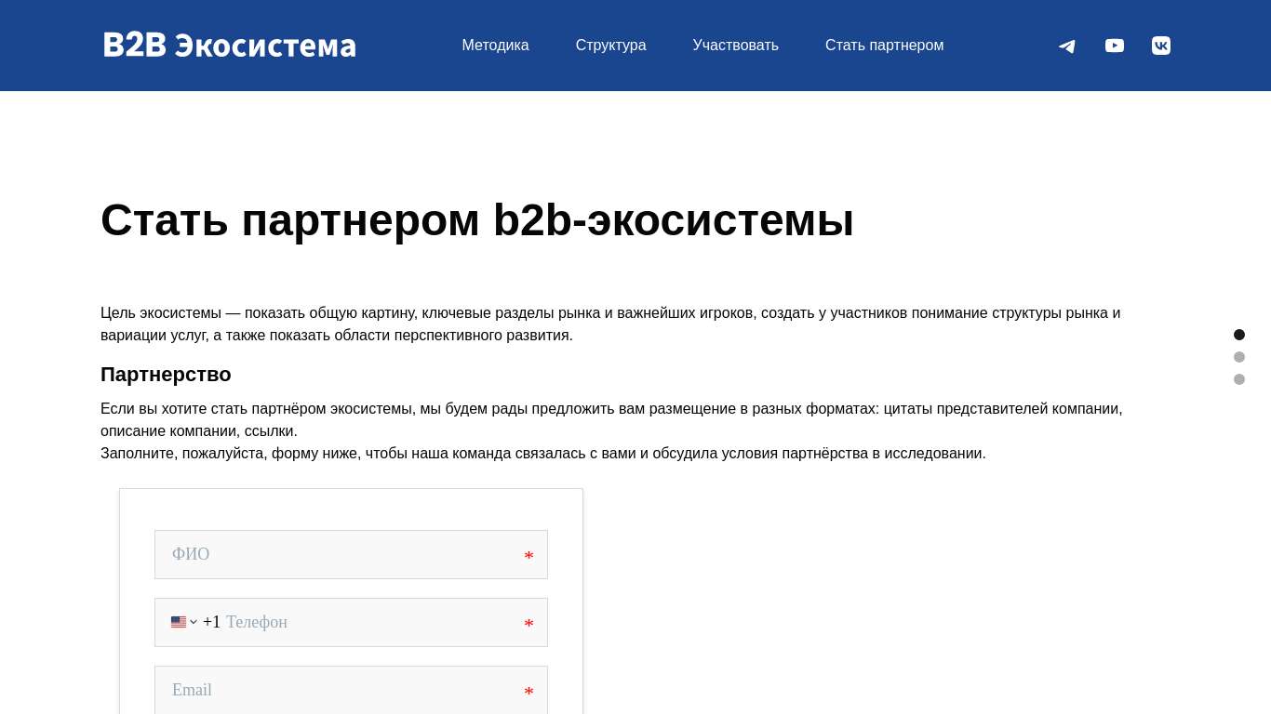Viewport: 1271px width, 714px height.
Task: Select the second page navigation dot
Action: (x=1239, y=357)
